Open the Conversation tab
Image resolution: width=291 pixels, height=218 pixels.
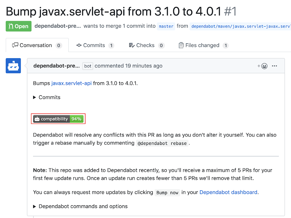tap(37, 45)
